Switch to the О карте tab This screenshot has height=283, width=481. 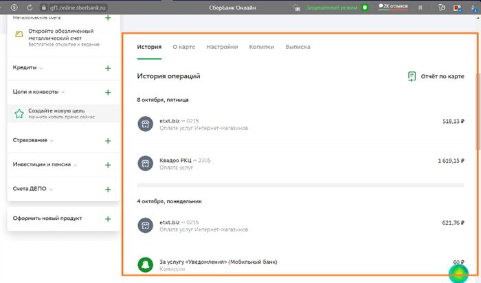pos(183,47)
